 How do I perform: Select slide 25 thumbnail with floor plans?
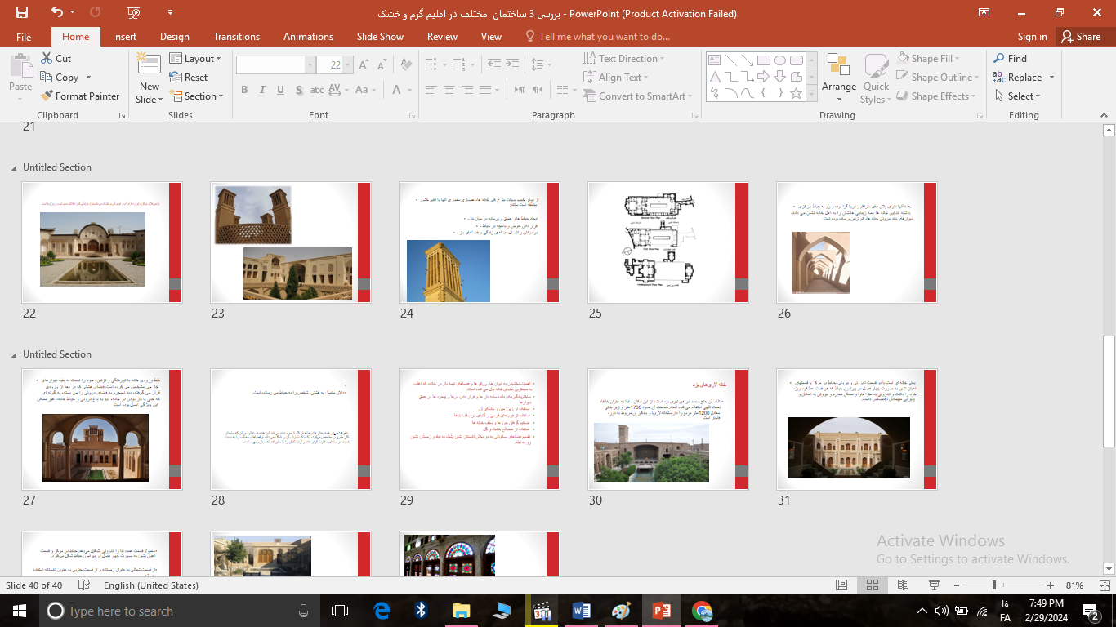pyautogui.click(x=667, y=242)
